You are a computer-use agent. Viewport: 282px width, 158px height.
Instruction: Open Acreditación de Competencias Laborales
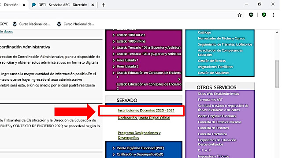pos(220,53)
